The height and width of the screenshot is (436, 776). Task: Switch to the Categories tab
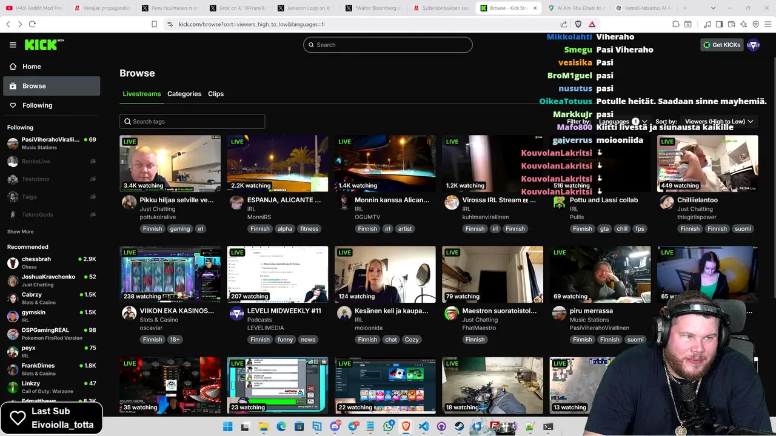point(184,94)
